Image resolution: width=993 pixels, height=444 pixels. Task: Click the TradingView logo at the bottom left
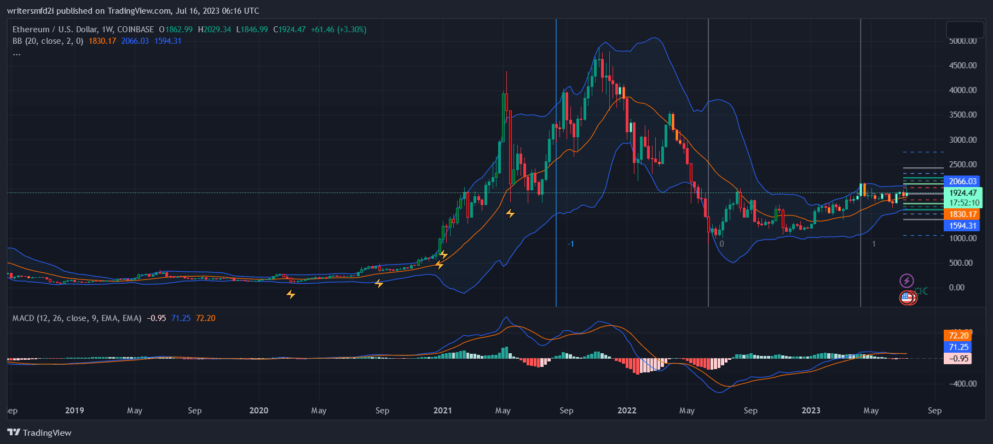[x=39, y=433]
